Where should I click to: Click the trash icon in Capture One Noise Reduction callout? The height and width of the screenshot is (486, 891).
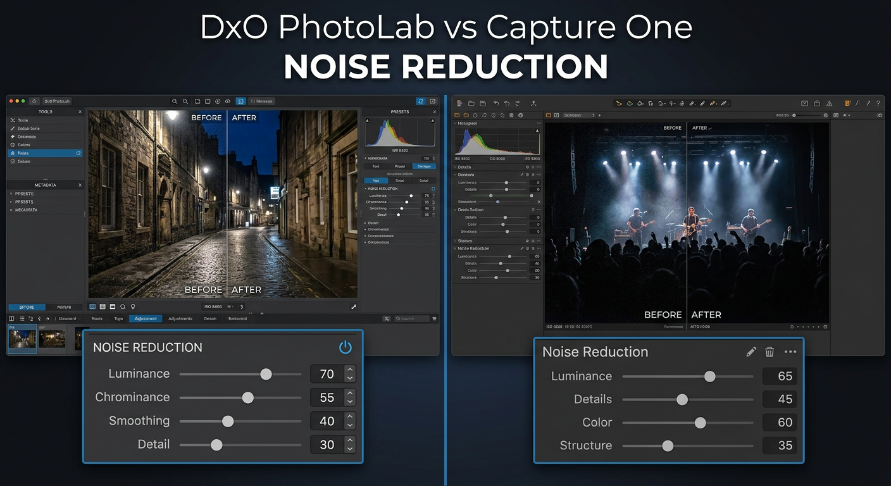tap(769, 352)
